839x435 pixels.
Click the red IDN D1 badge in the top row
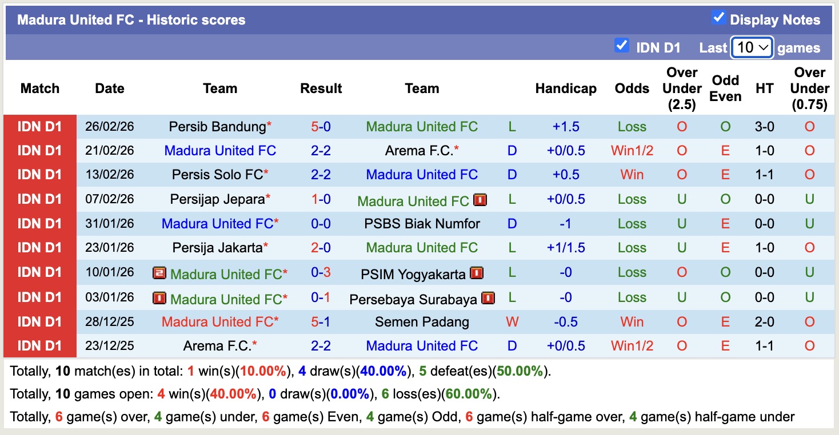[x=39, y=126]
